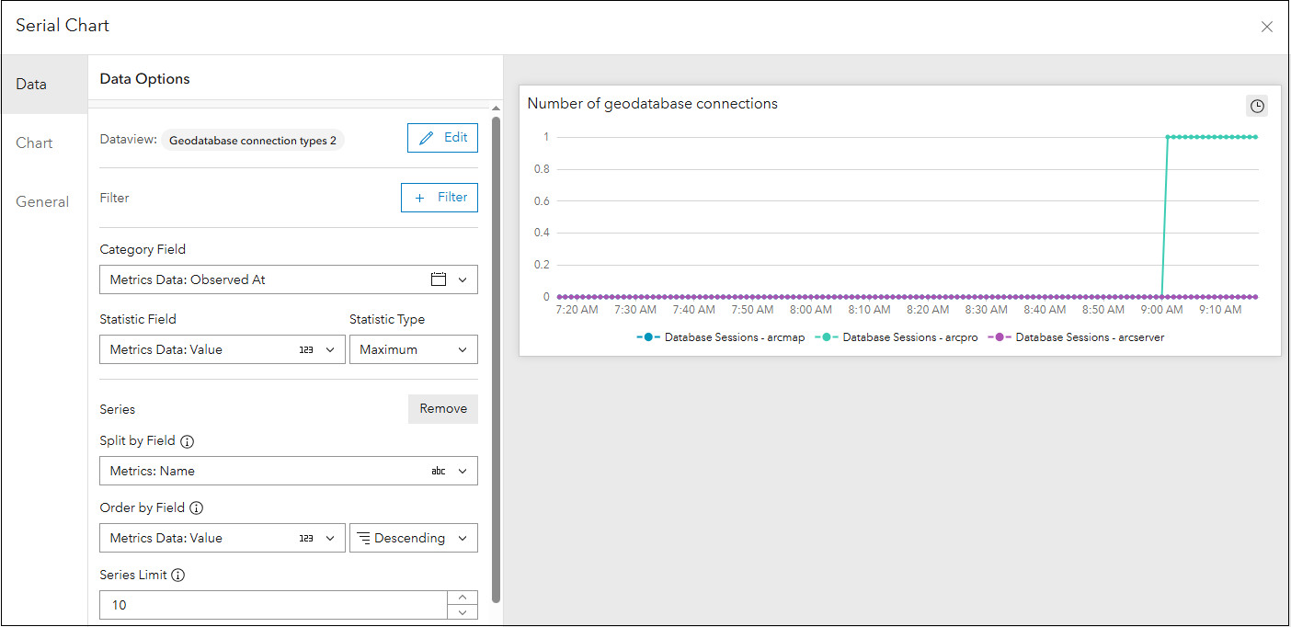The image size is (1291, 627).
Task: Switch to the Chart tab
Action: point(34,142)
